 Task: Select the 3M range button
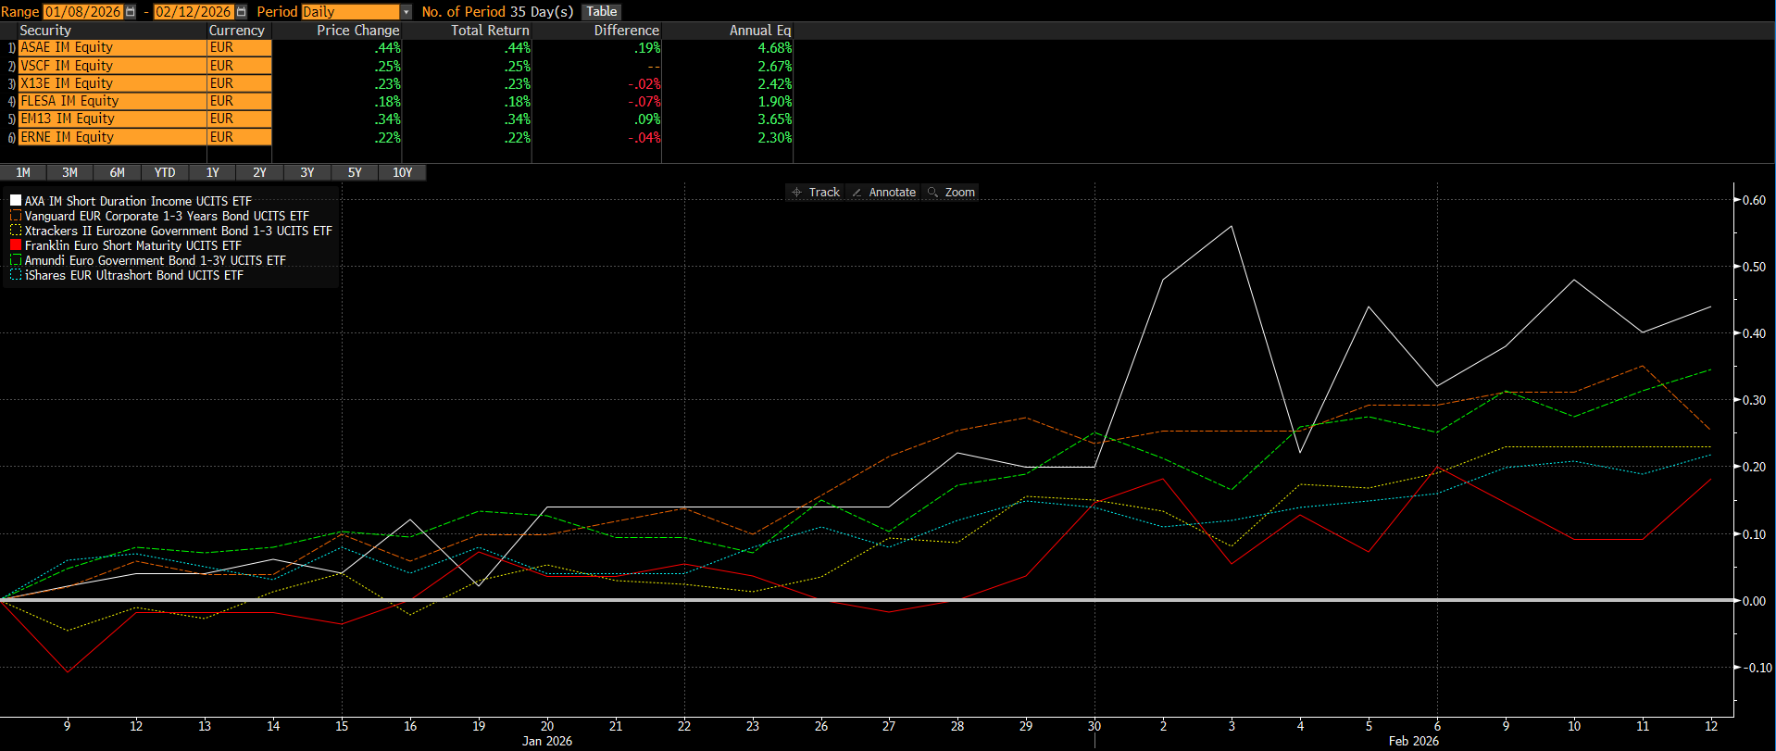[x=69, y=173]
